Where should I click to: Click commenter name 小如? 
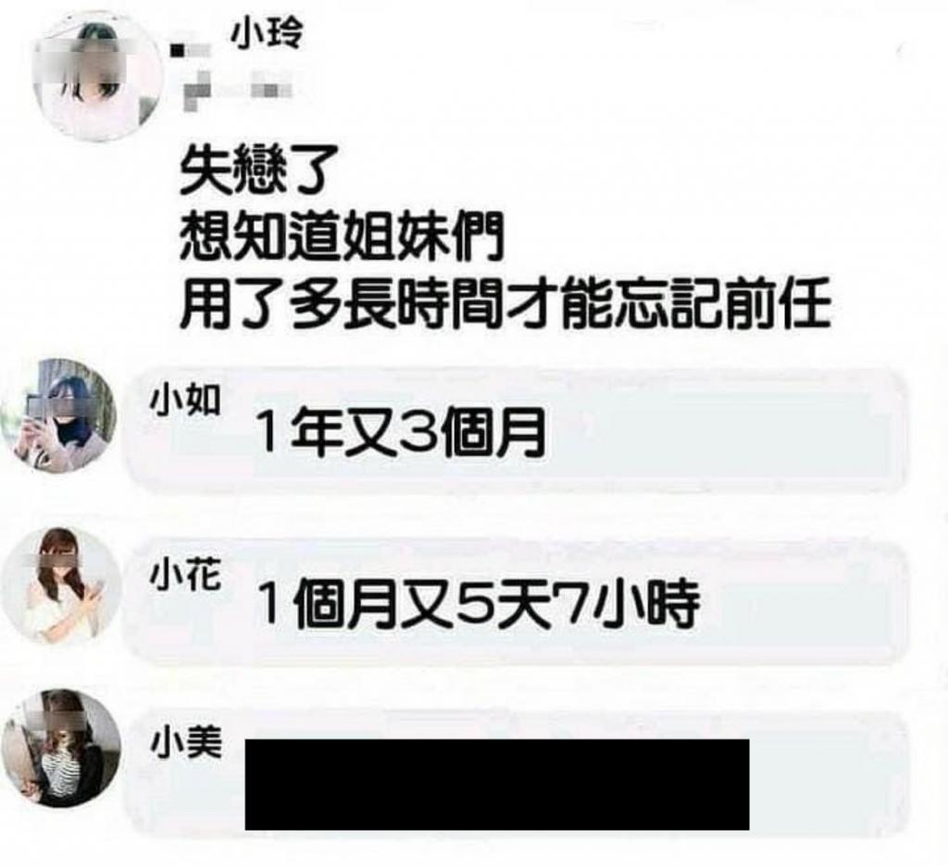[x=185, y=401]
